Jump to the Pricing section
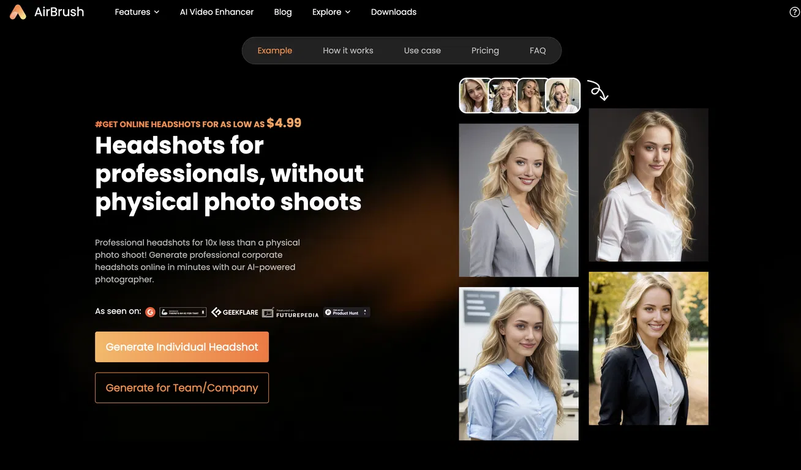This screenshot has width=801, height=470. coord(485,51)
